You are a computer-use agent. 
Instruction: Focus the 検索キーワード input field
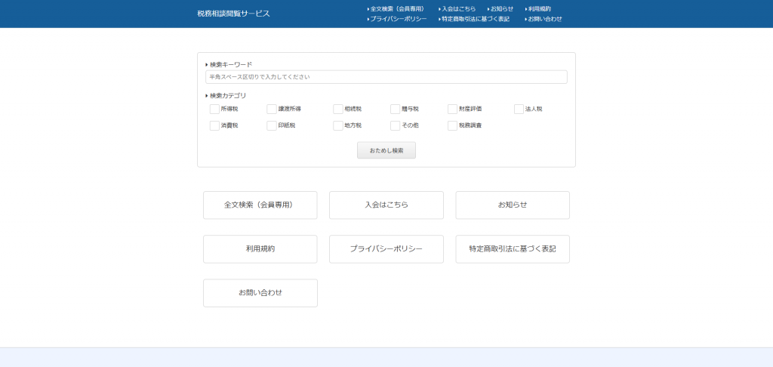(x=386, y=77)
